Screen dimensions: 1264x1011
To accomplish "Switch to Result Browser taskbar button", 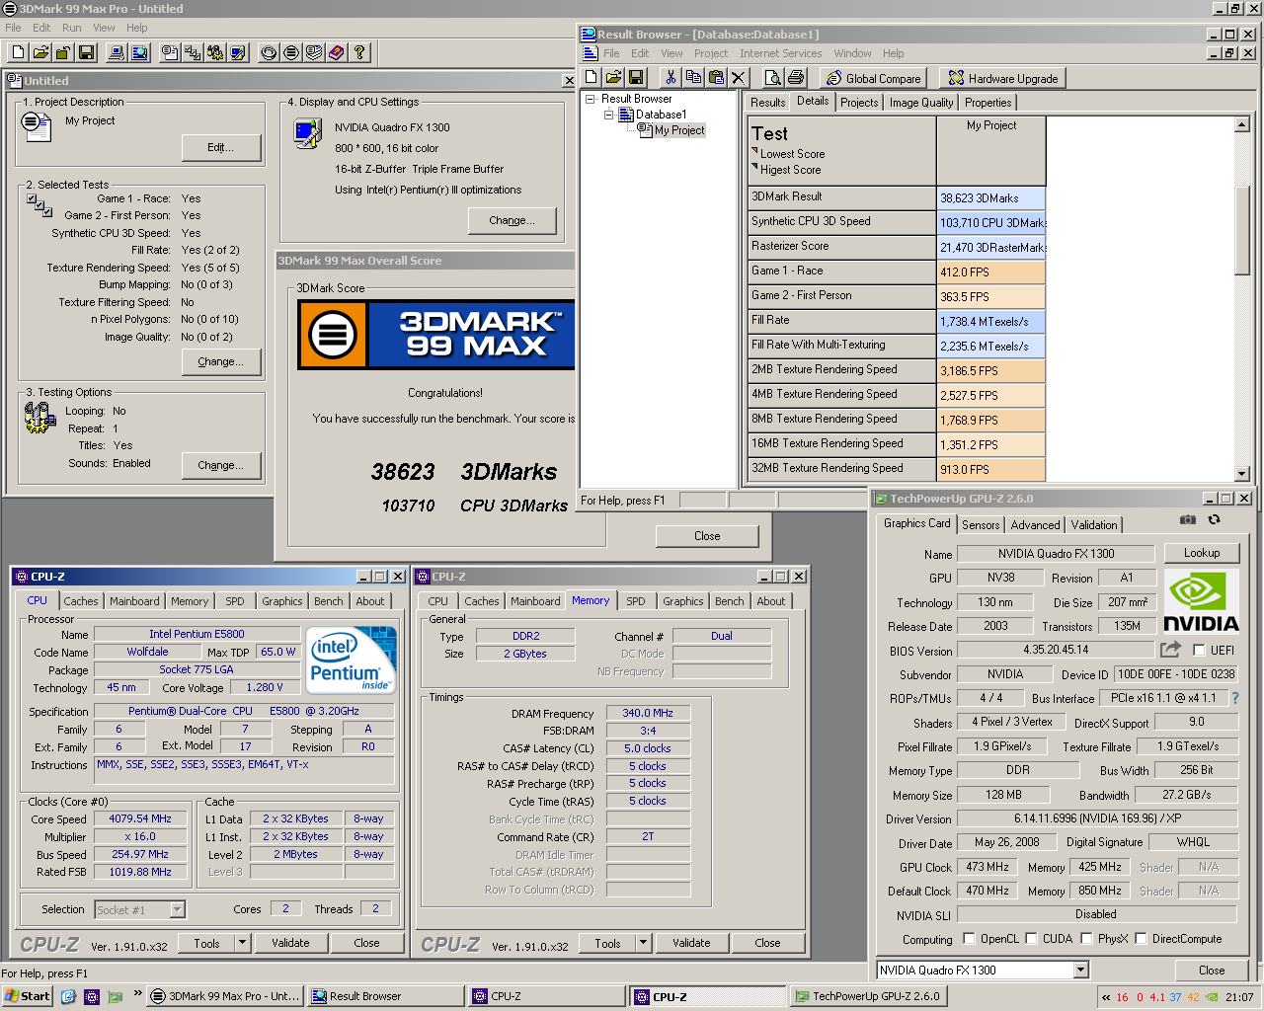I will click(x=384, y=996).
